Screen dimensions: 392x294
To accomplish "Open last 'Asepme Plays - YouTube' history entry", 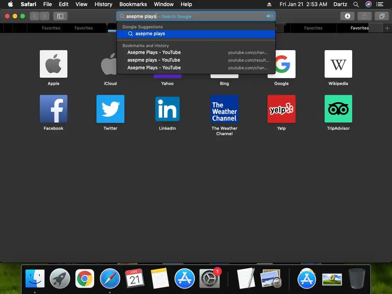I will point(196,68).
